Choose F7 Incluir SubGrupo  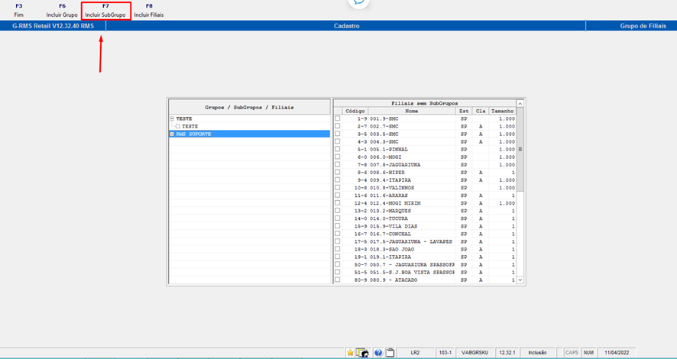105,11
